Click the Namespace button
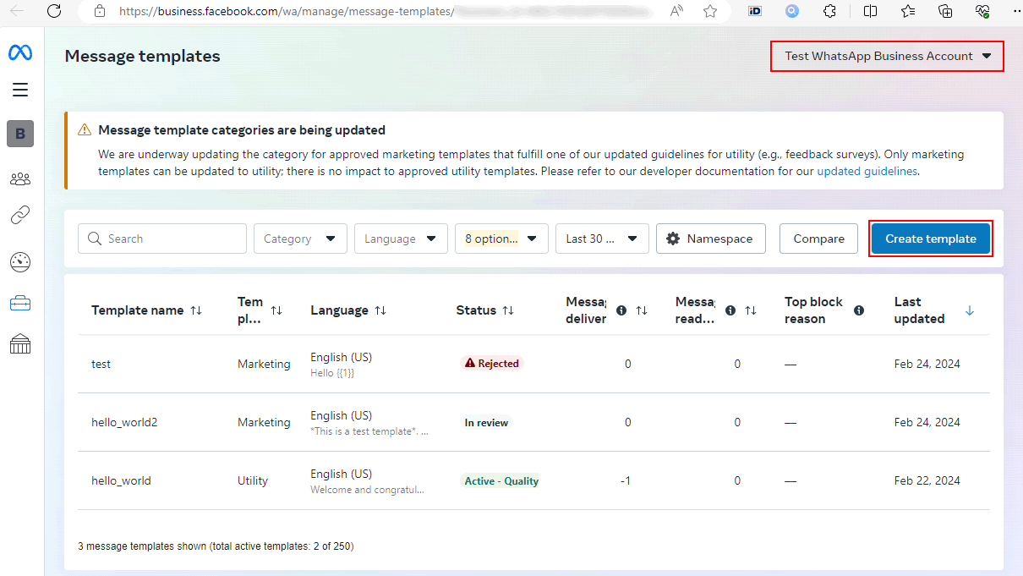 (x=711, y=239)
